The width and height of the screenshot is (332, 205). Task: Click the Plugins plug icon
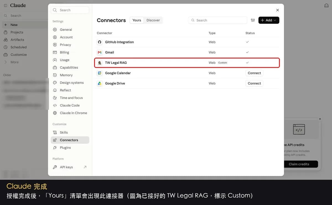coord(55,148)
